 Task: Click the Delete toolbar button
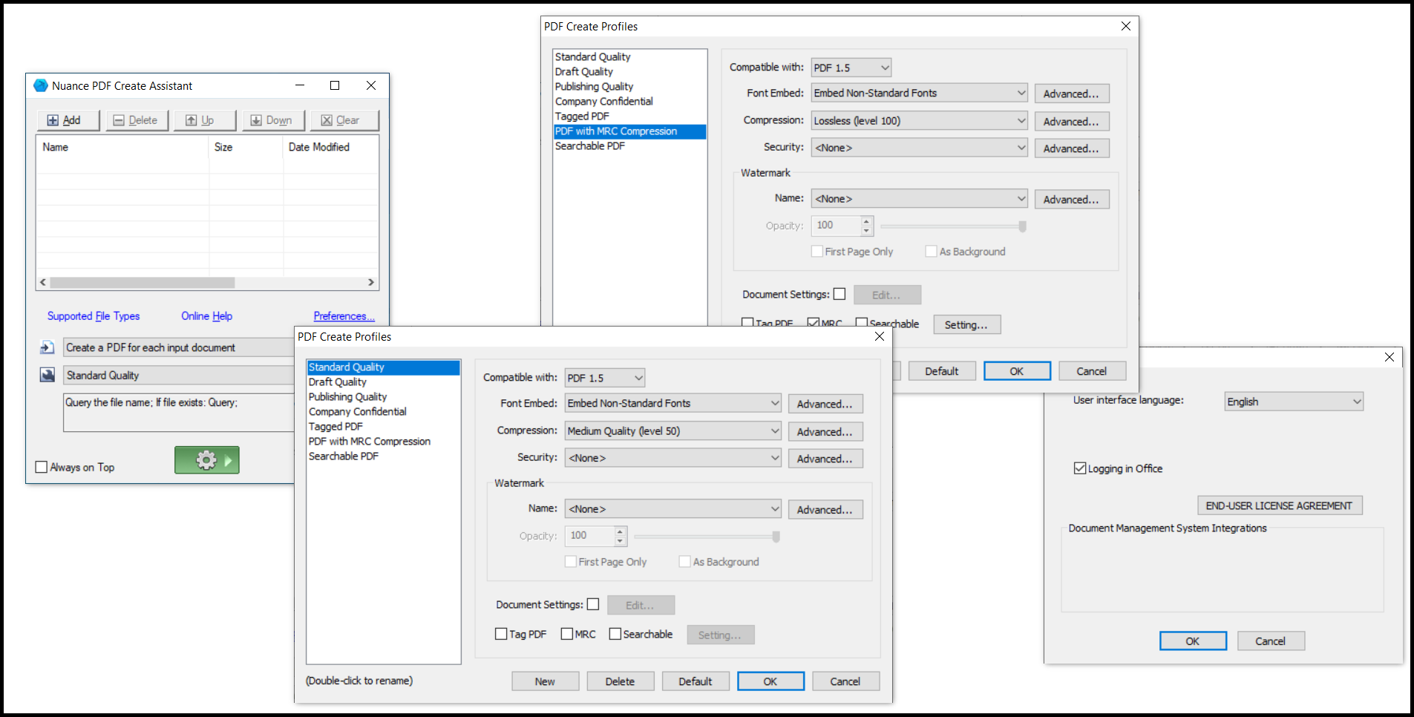(x=137, y=120)
